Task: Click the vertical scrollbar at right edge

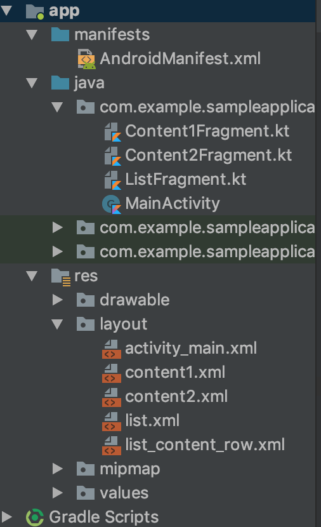Action: coord(318,263)
